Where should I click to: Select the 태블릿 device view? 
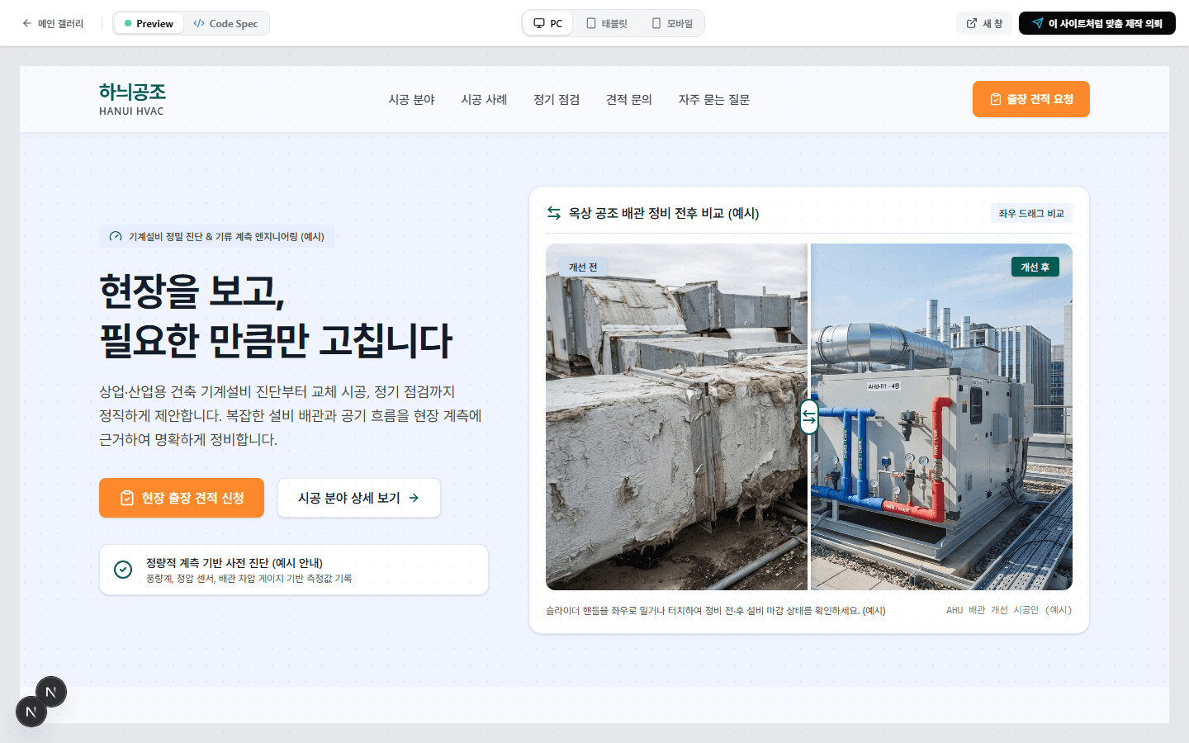[x=607, y=23]
